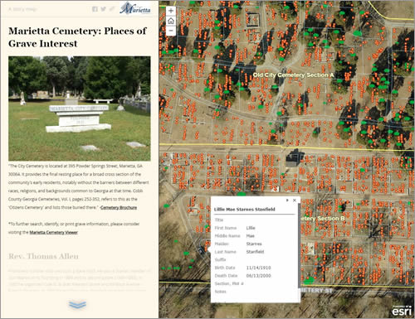Image resolution: width=415 pixels, height=319 pixels.
Task: Reset map to home extent
Action: 171,21
